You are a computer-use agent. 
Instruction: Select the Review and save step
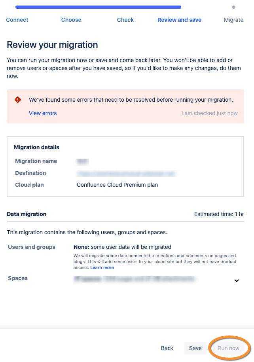(179, 20)
